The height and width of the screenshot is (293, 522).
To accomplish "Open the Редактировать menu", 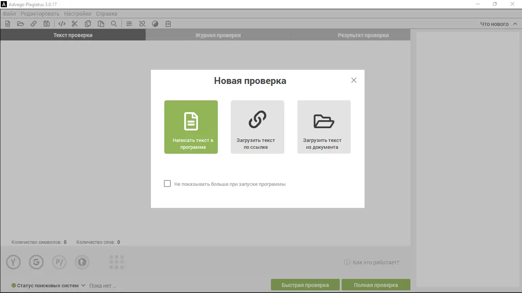I will tap(40, 14).
